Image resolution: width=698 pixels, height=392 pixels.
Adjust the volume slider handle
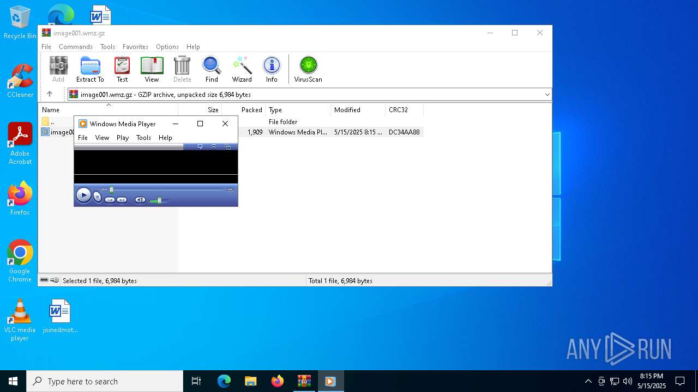tap(159, 200)
